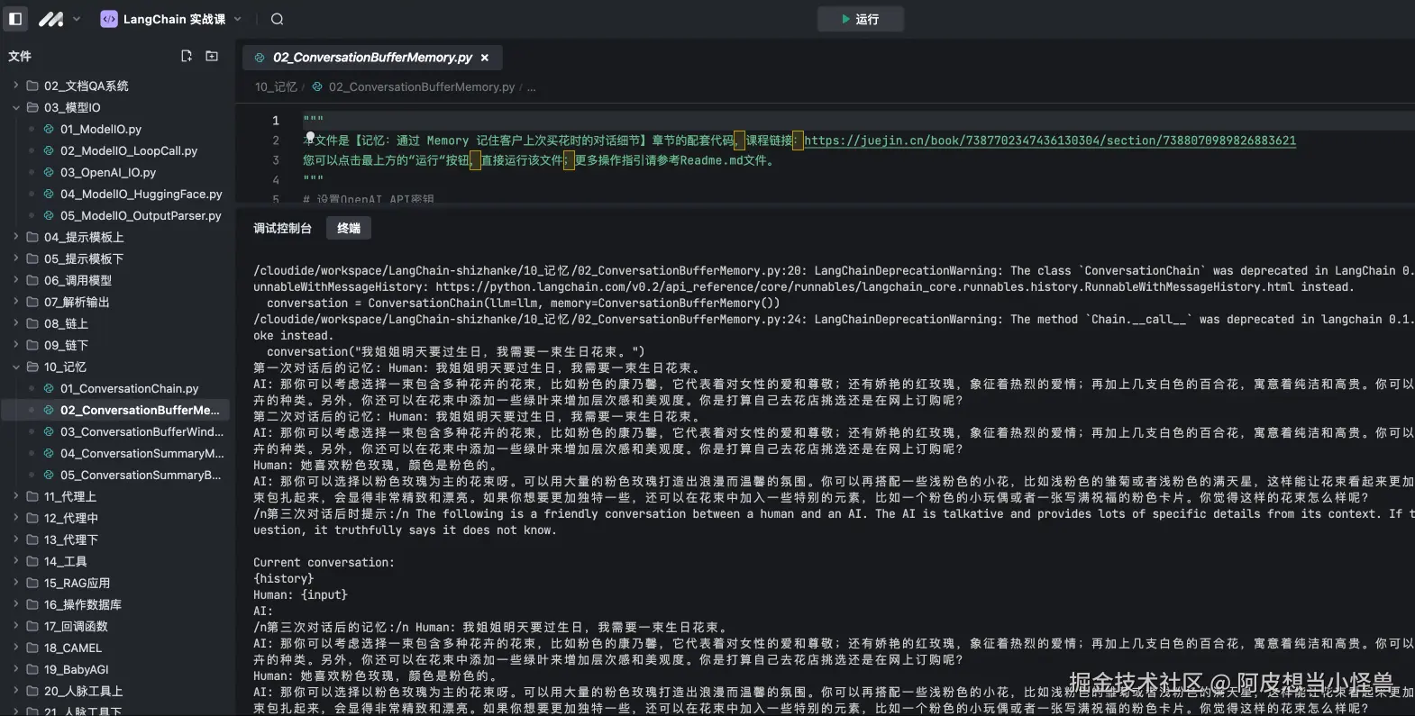This screenshot has width=1415, height=716.
Task: Close the 02_ConversationBufferMemory.py tab
Action: click(485, 58)
